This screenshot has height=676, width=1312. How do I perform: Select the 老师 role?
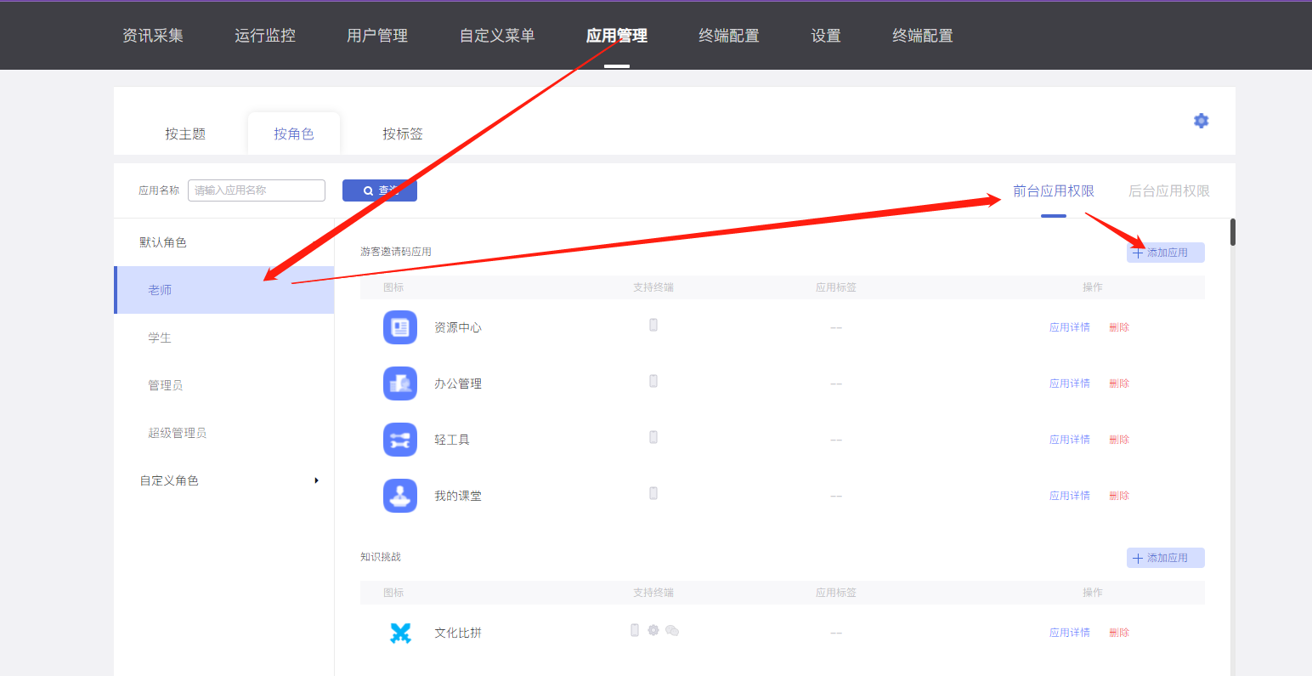(224, 290)
